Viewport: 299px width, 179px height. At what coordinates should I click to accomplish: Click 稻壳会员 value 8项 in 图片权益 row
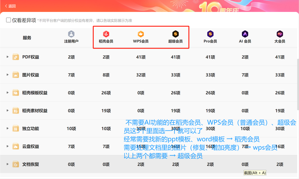pyautogui.click(x=106, y=75)
